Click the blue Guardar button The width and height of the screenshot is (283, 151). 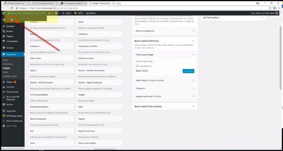[188, 71]
